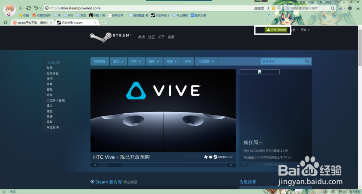Screen dimensions: 362x194
Task: Click the undo closed-tab arrow icon
Action: click(x=36, y=8)
